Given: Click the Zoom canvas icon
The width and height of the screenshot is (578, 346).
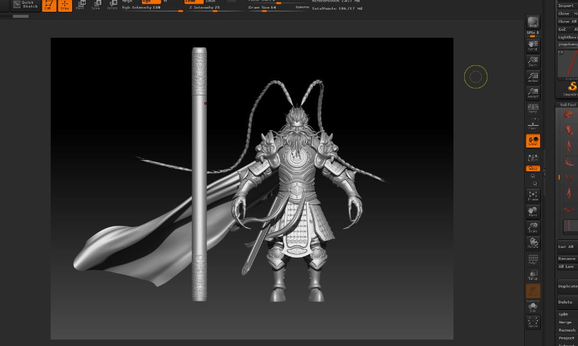Looking at the screenshot, I should (x=533, y=61).
